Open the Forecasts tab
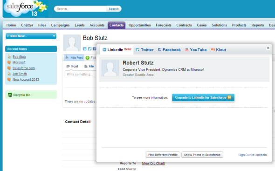Viewport: 275px width, 171px height. pyautogui.click(x=164, y=25)
